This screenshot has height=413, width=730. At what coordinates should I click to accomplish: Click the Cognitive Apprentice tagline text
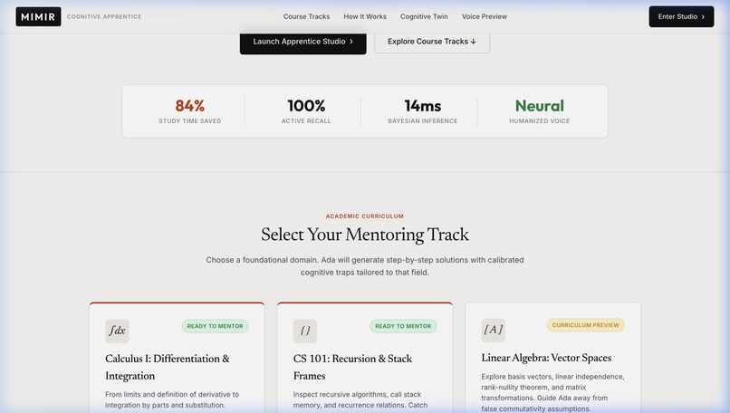104,17
